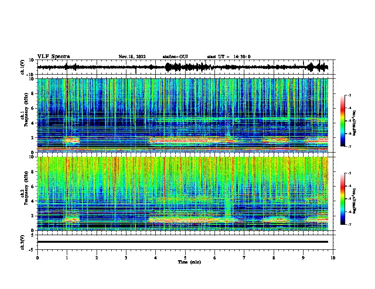The image size is (375, 289).
Task: Select the date text 'Nov.18, 2022'
Action: pos(132,57)
